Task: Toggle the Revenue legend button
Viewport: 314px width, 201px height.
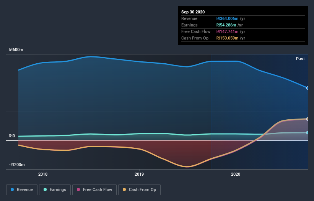Action: tap(22, 190)
